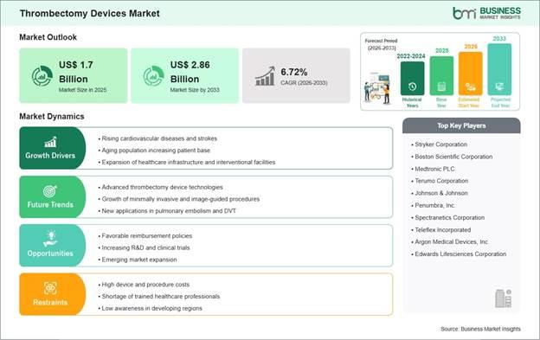Click the 6.72% CAGR card
This screenshot has height=340, width=540.
(x=296, y=76)
